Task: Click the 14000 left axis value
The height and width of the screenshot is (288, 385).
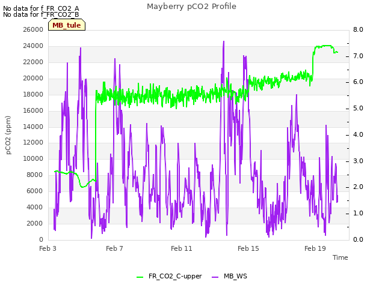Action: click(33, 127)
